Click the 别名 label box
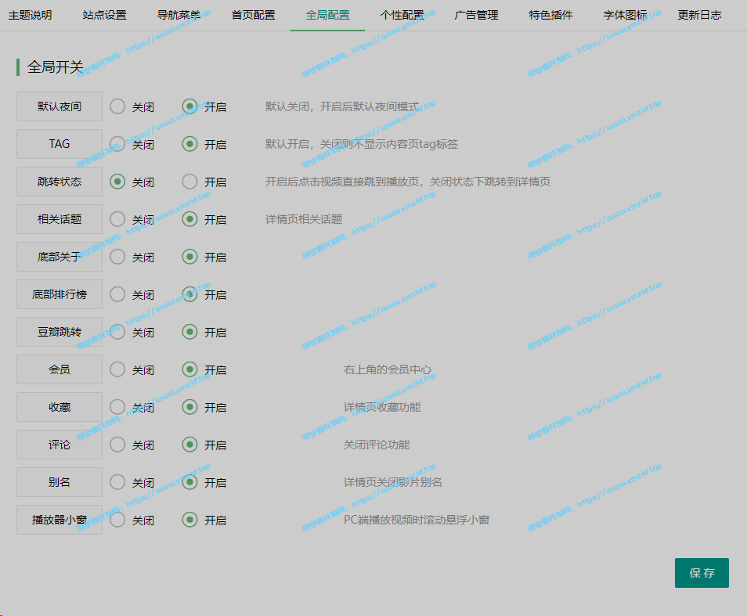 coord(60,482)
